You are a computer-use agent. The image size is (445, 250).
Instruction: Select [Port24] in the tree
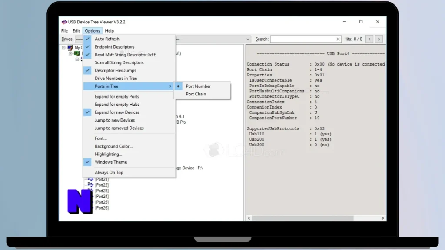(x=102, y=197)
